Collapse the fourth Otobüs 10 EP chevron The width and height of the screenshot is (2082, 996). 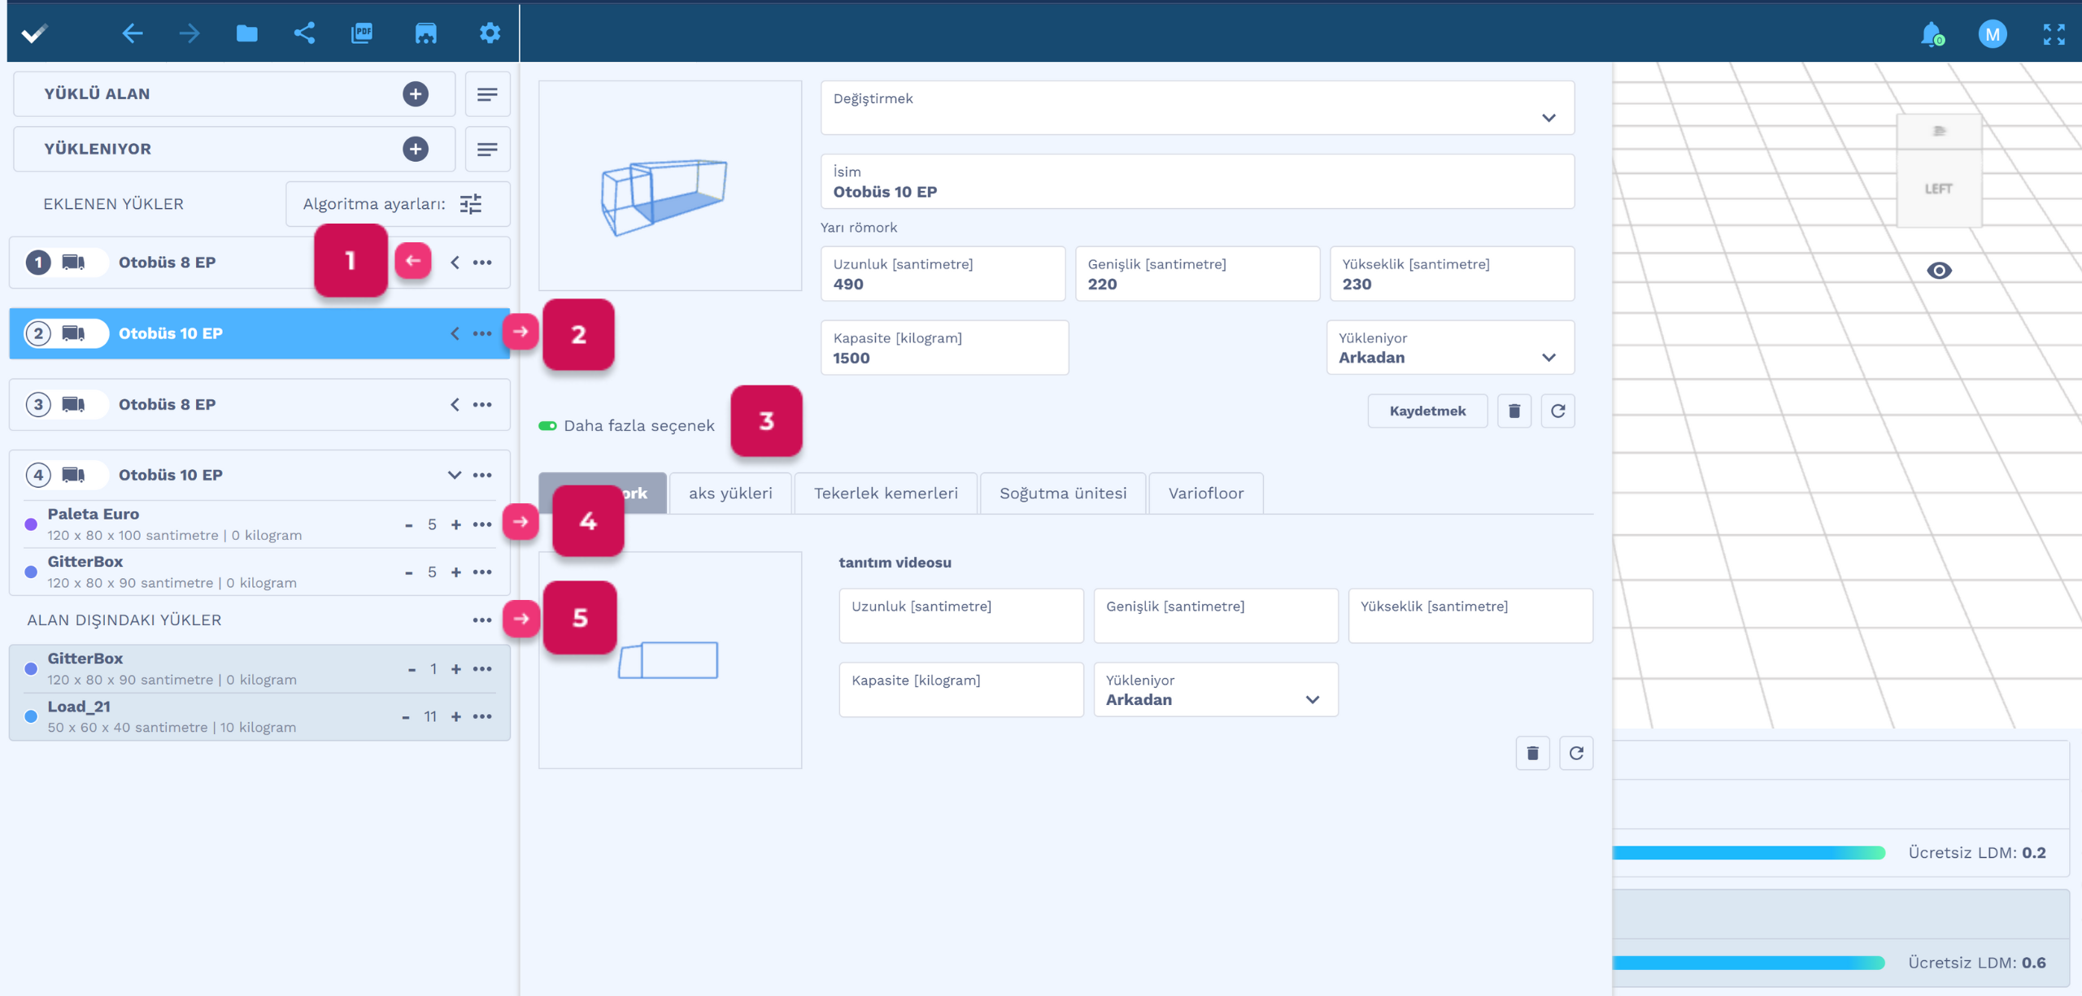point(455,475)
